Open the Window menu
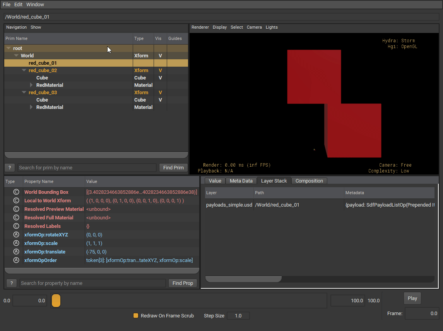 [x=35, y=5]
